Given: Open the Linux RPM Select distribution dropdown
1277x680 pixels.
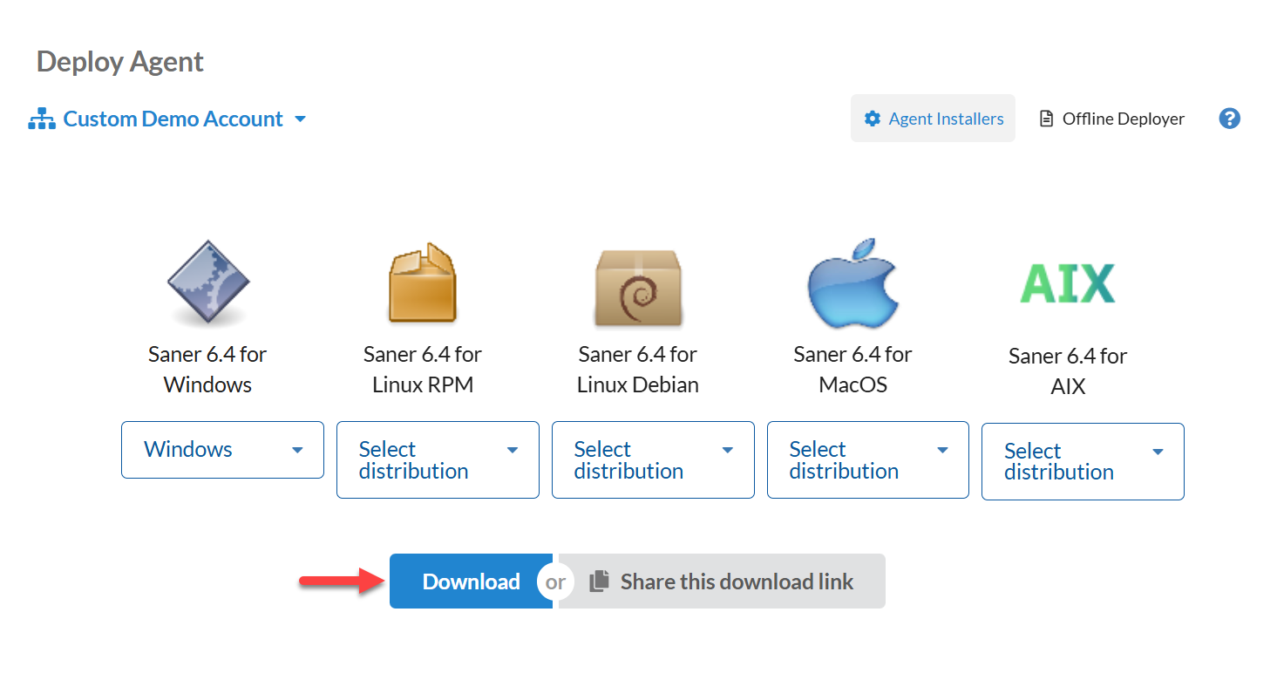Looking at the screenshot, I should [438, 460].
